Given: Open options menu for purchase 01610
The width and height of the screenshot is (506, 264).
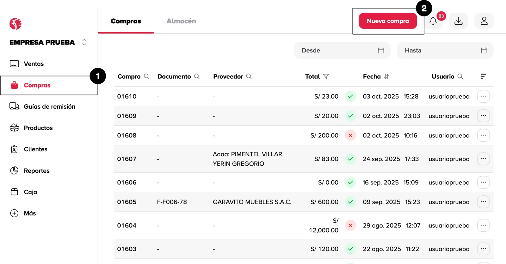Looking at the screenshot, I should tap(483, 96).
